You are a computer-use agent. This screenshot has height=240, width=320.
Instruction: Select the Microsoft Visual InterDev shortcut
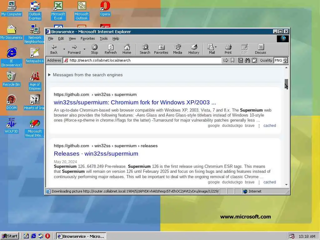click(x=34, y=128)
